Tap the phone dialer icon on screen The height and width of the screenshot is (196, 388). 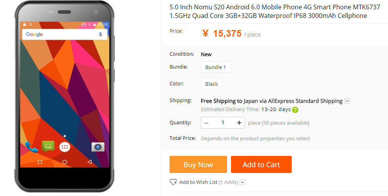click(x=31, y=147)
